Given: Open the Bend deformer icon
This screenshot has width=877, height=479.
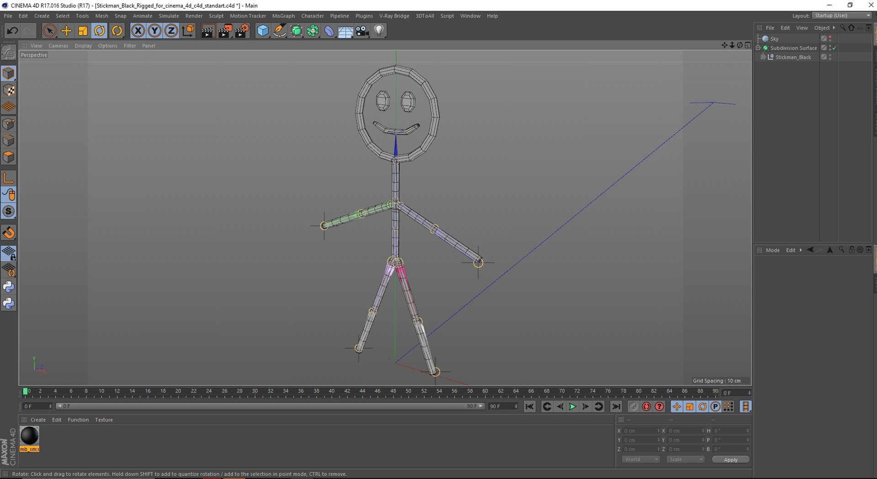Looking at the screenshot, I should pos(329,31).
